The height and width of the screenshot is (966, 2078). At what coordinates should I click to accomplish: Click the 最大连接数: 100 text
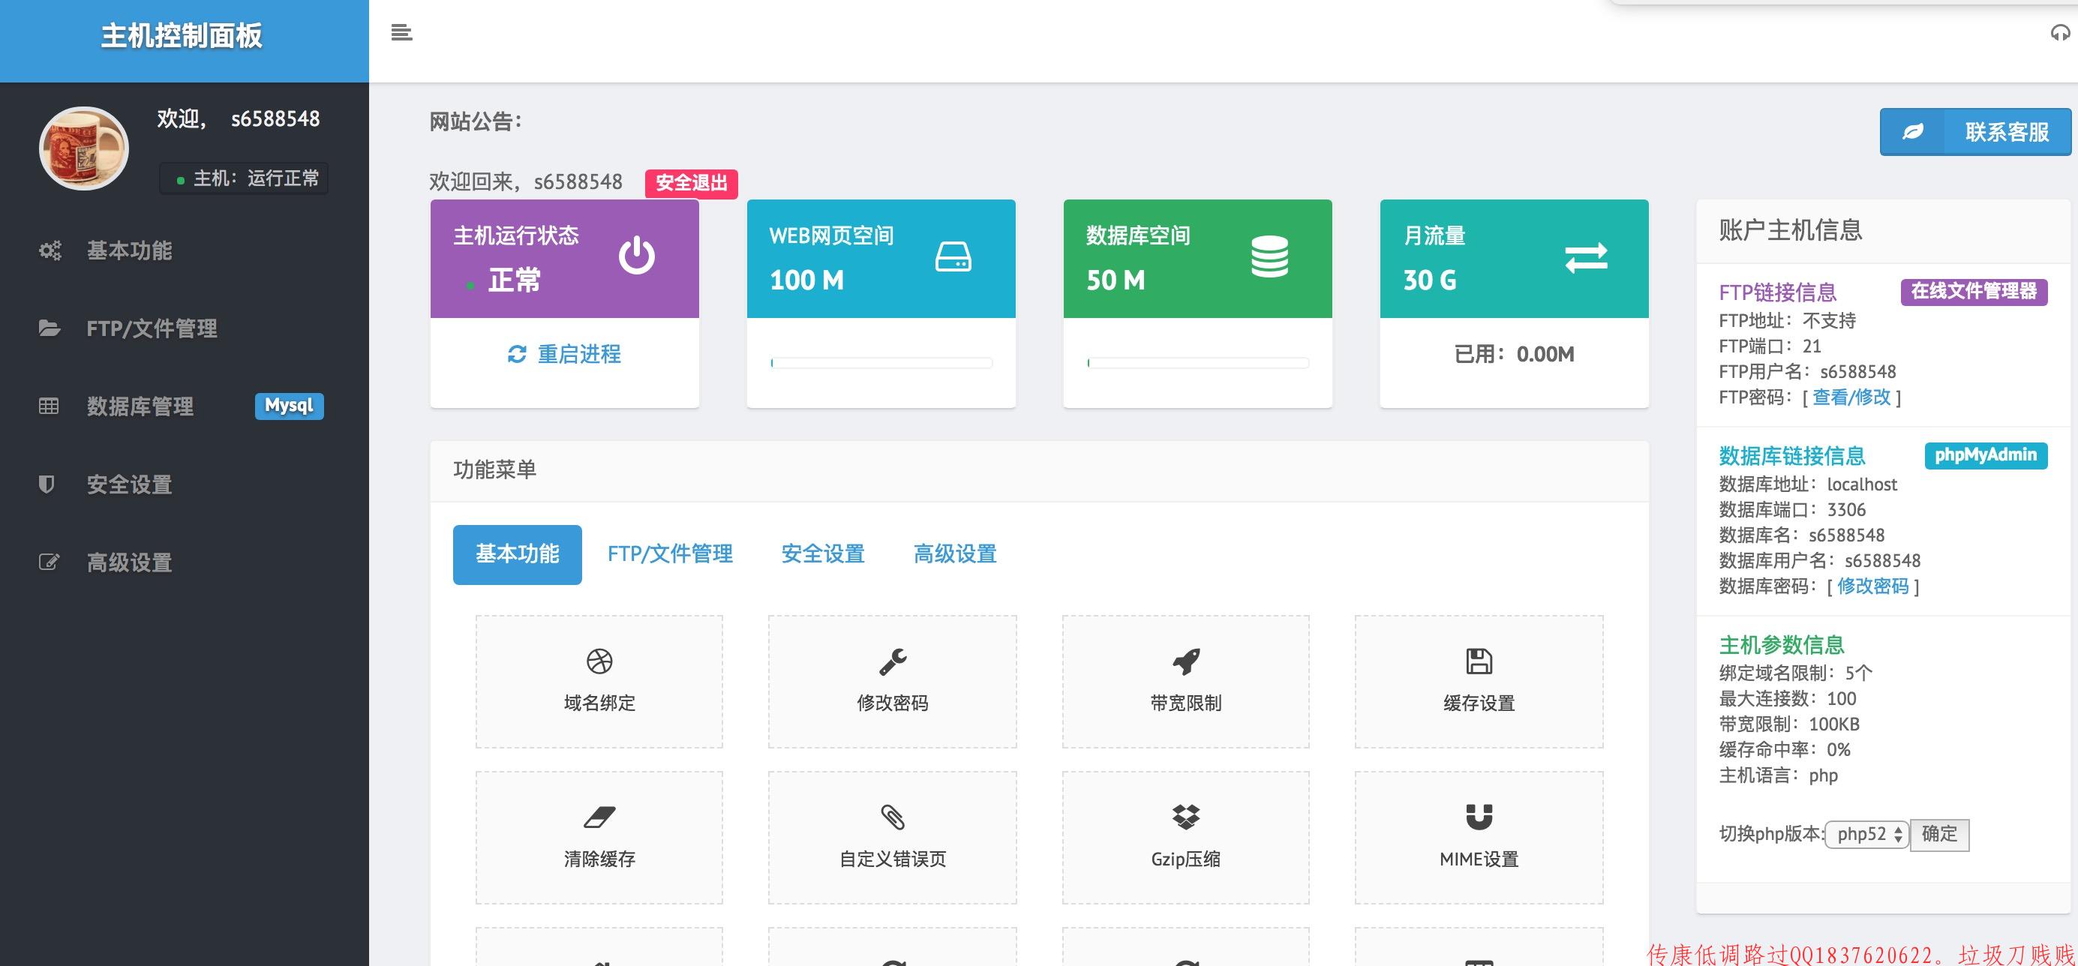(1788, 699)
